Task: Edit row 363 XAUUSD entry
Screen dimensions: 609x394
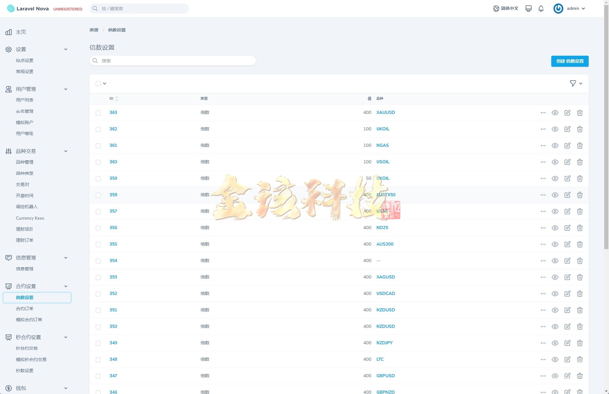Action: 567,113
